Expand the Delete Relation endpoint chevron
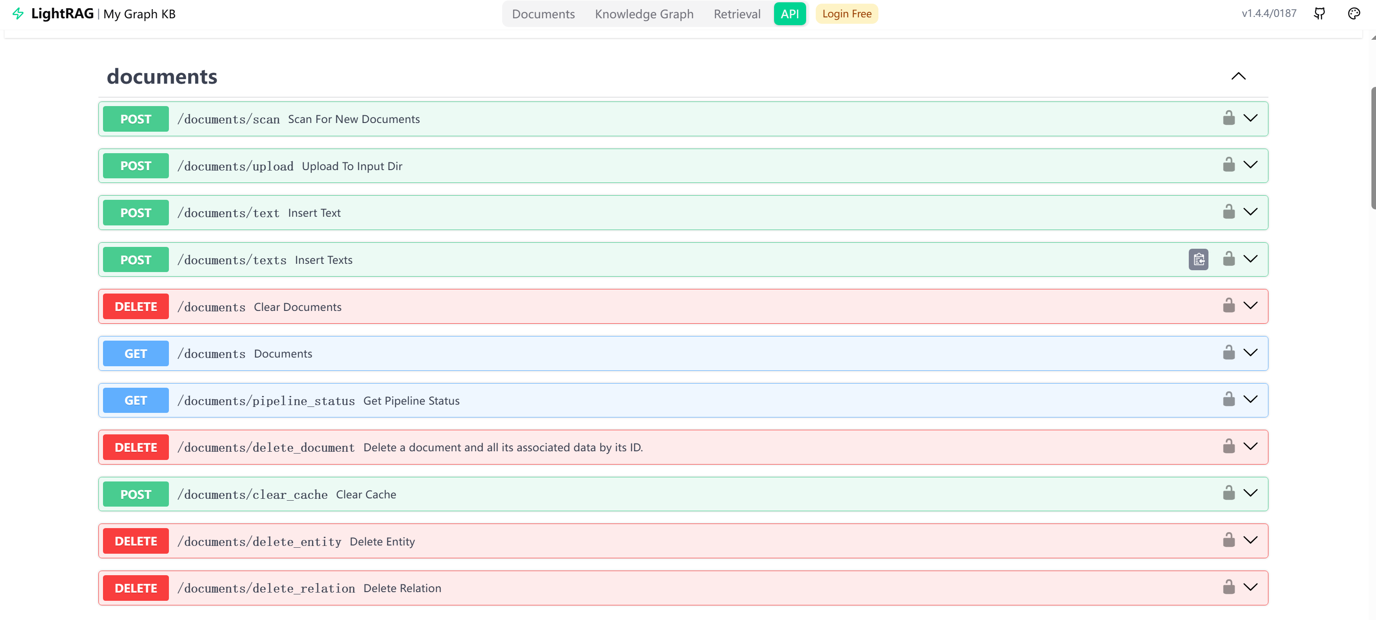 click(1251, 588)
